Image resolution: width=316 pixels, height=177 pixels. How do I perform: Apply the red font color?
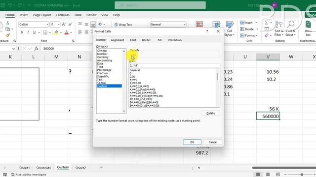tap(67, 32)
